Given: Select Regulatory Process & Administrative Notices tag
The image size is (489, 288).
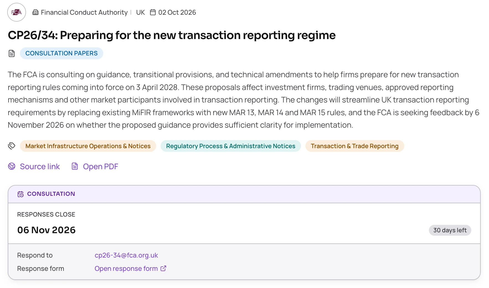Looking at the screenshot, I should coord(231,146).
